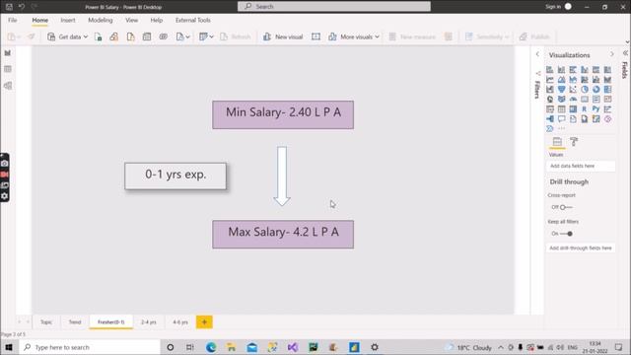Select the Matrix visual
Screen dimensions: 631x355
coord(573,109)
